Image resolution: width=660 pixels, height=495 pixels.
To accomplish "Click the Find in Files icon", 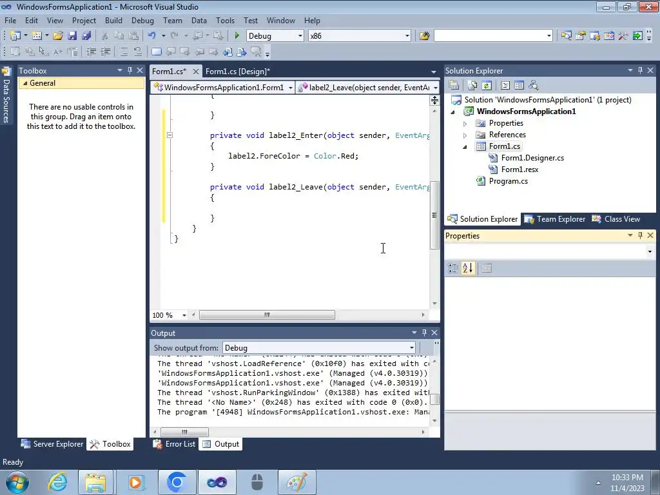I will (x=424, y=36).
